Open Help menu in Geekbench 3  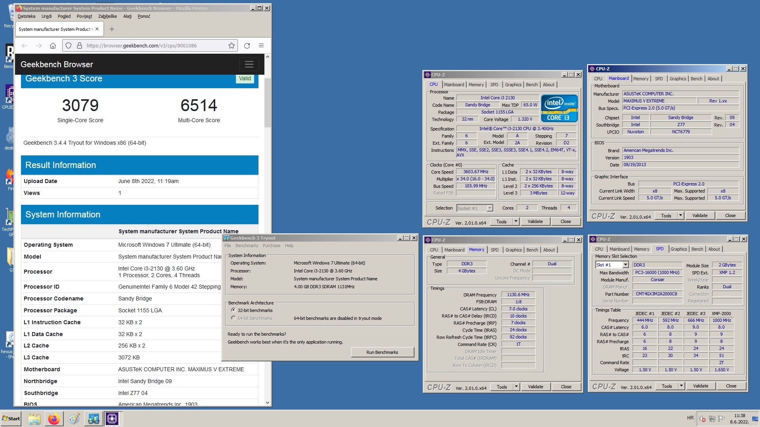(x=289, y=246)
